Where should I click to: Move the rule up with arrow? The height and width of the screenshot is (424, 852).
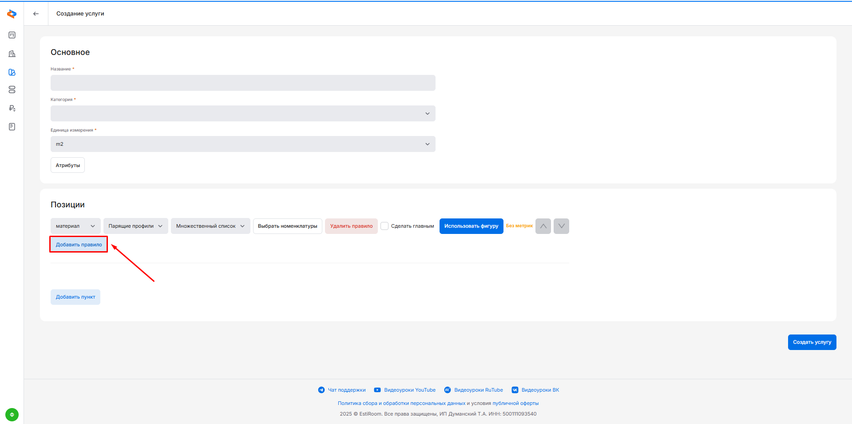coord(543,226)
